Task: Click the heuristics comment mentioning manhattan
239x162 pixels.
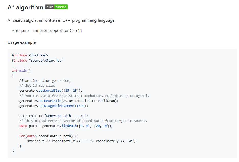Action: pyautogui.click(x=84, y=96)
